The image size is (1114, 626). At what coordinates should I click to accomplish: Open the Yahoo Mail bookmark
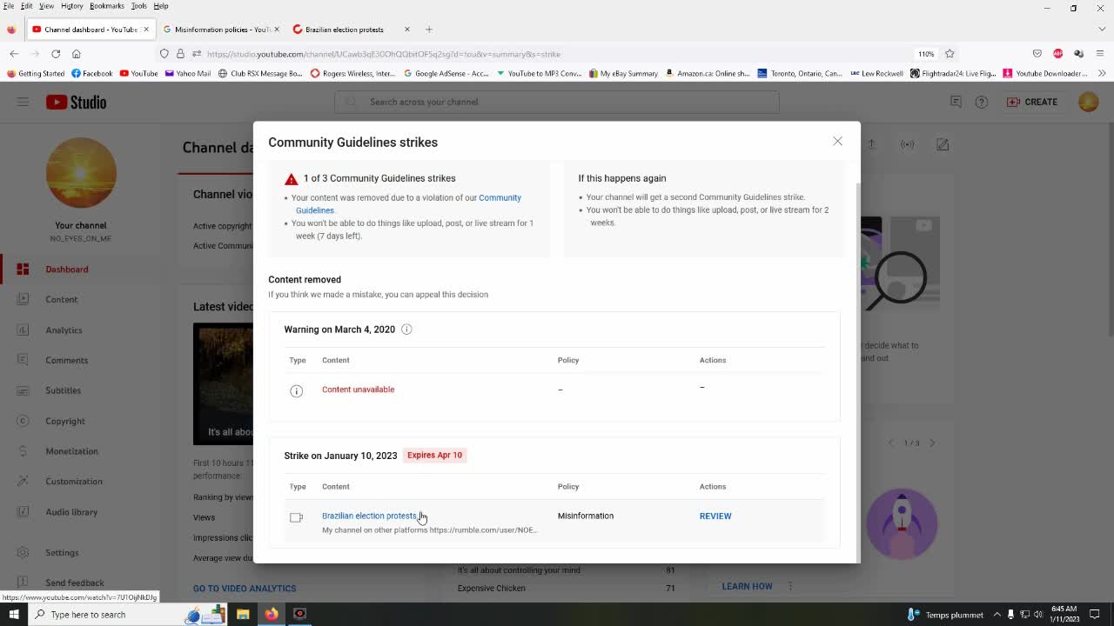[186, 73]
